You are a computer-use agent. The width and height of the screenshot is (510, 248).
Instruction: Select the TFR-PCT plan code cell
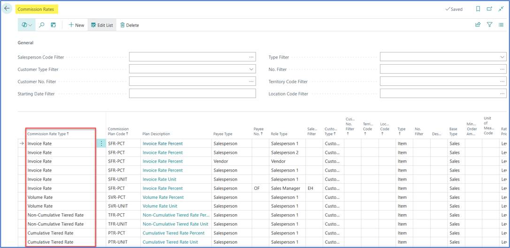(x=123, y=215)
